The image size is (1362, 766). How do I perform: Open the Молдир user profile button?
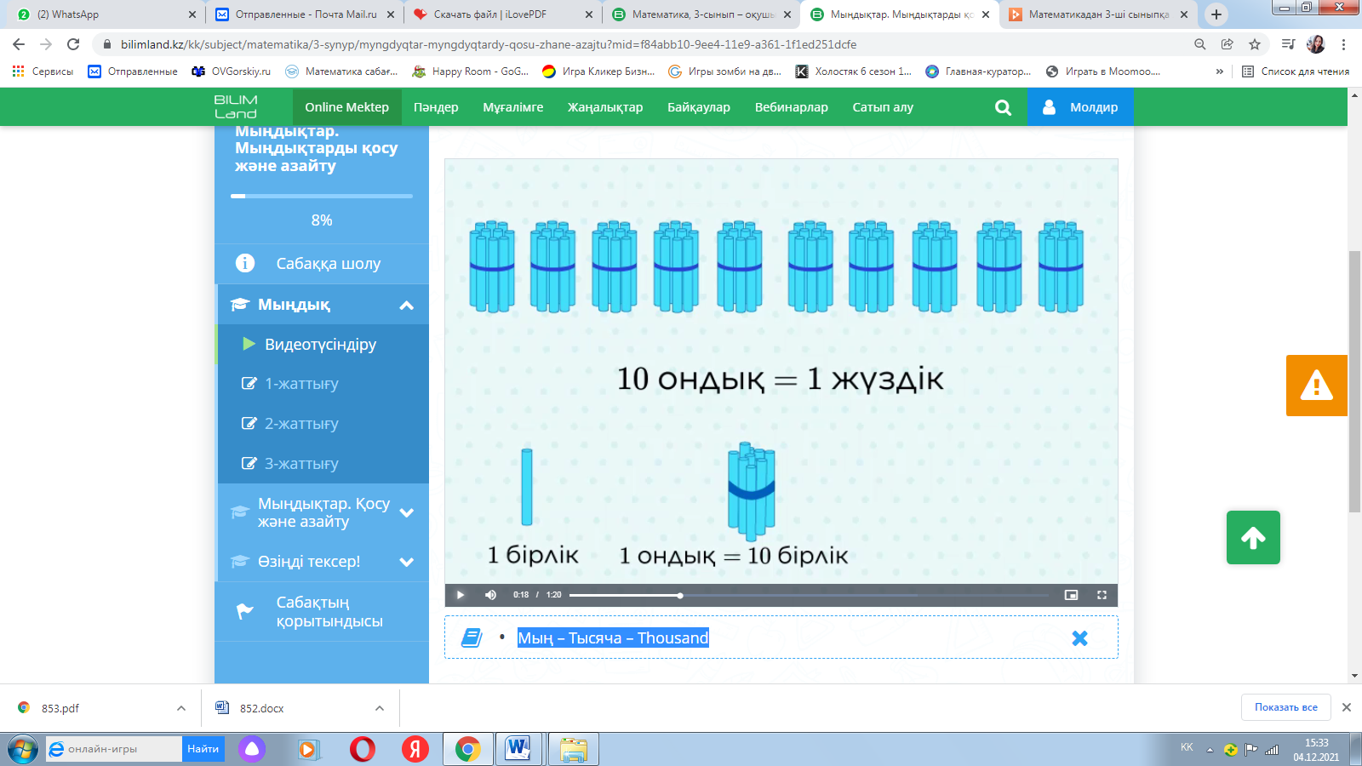click(1080, 107)
